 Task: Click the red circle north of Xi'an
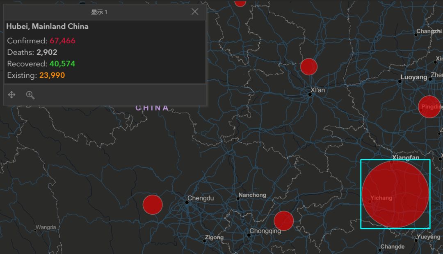(x=309, y=67)
